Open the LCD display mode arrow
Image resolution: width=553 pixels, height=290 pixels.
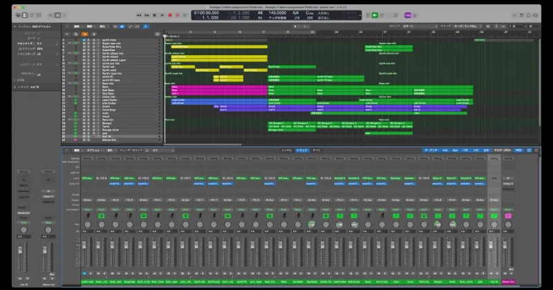coord(359,15)
